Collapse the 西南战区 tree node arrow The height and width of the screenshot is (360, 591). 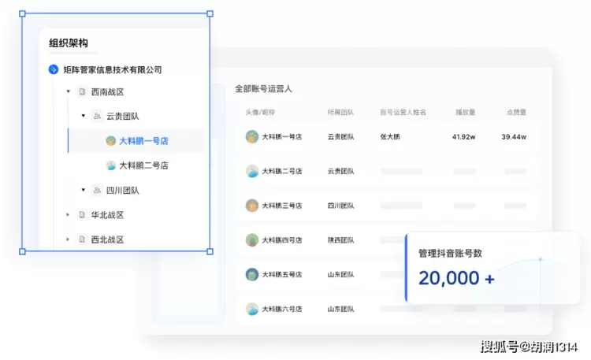coord(69,92)
